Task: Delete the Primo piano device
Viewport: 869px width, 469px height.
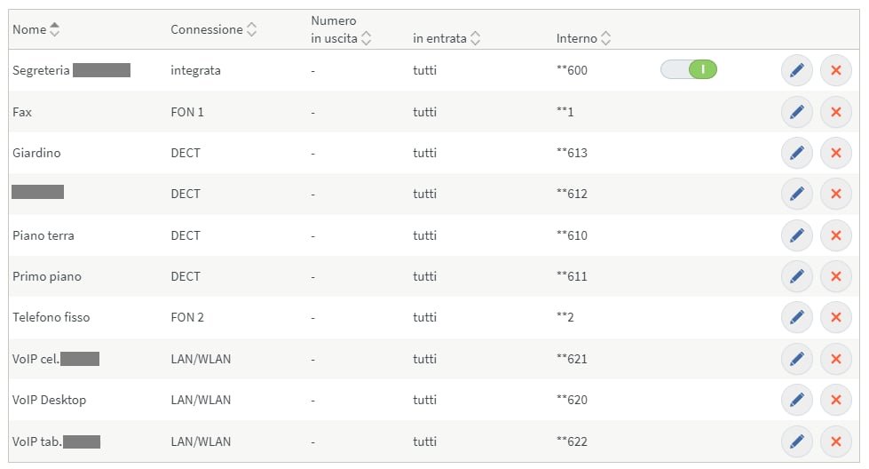Action: [x=835, y=276]
